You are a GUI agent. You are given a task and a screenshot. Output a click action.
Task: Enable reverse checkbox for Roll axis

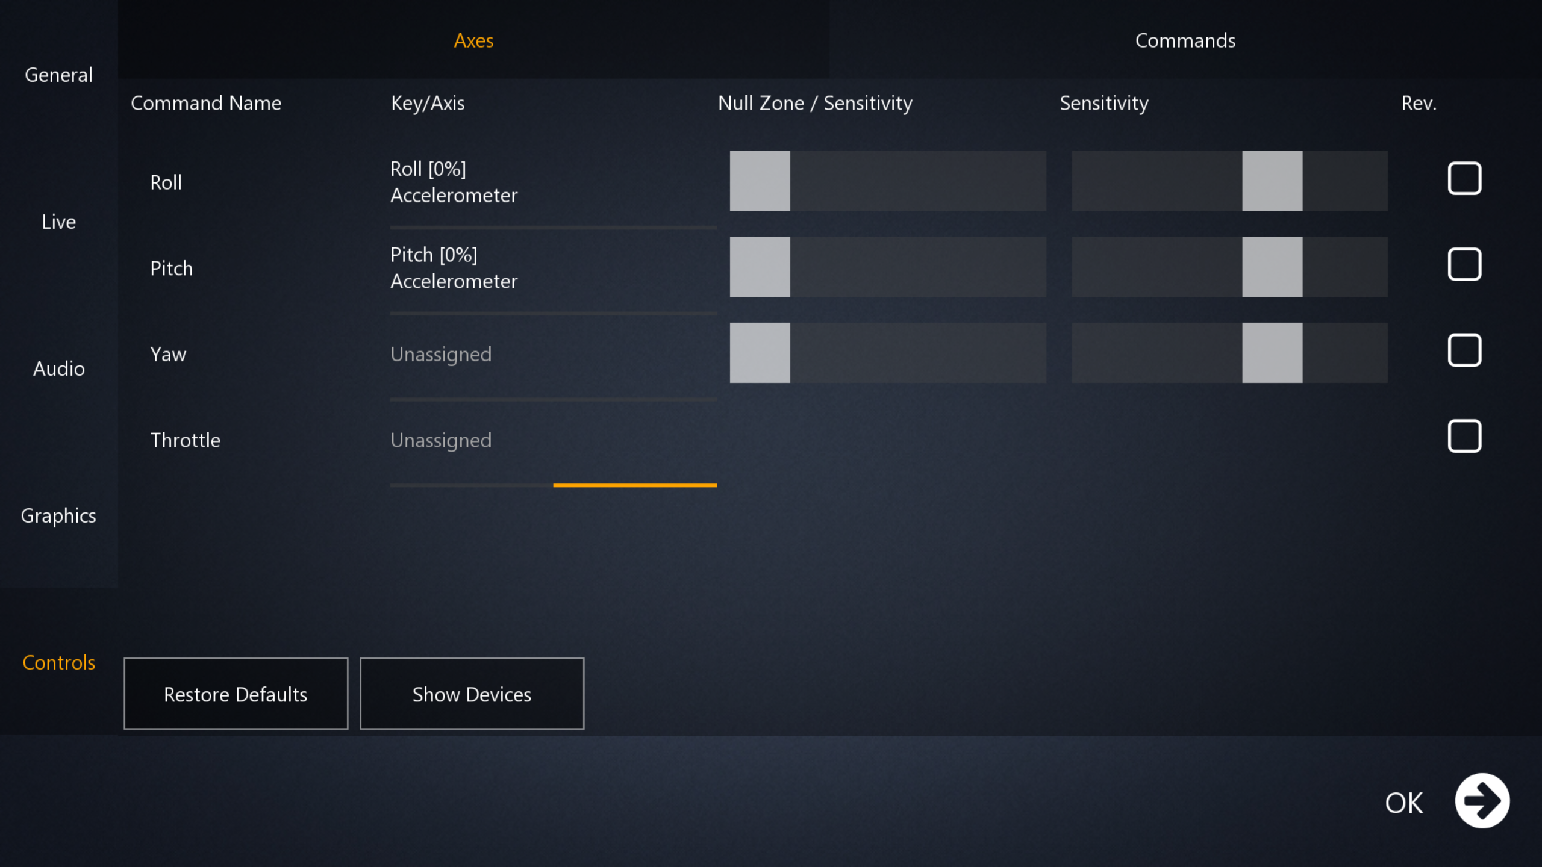coord(1464,178)
